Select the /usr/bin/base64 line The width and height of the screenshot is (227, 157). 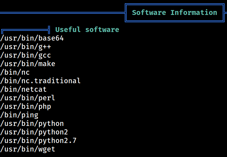pyautogui.click(x=32, y=38)
